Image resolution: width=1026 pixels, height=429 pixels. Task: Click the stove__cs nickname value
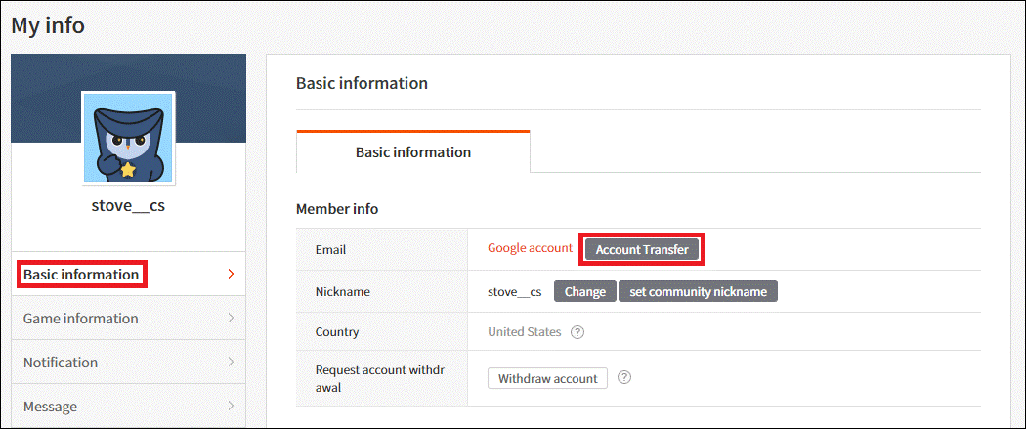pos(514,292)
